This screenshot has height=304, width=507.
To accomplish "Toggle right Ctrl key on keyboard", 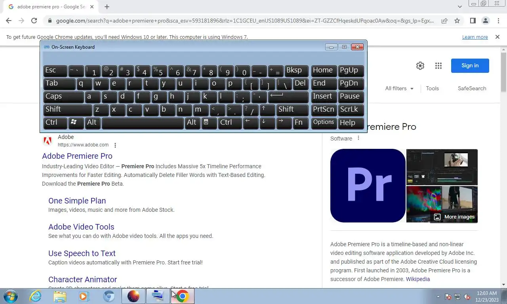I will pyautogui.click(x=230, y=123).
